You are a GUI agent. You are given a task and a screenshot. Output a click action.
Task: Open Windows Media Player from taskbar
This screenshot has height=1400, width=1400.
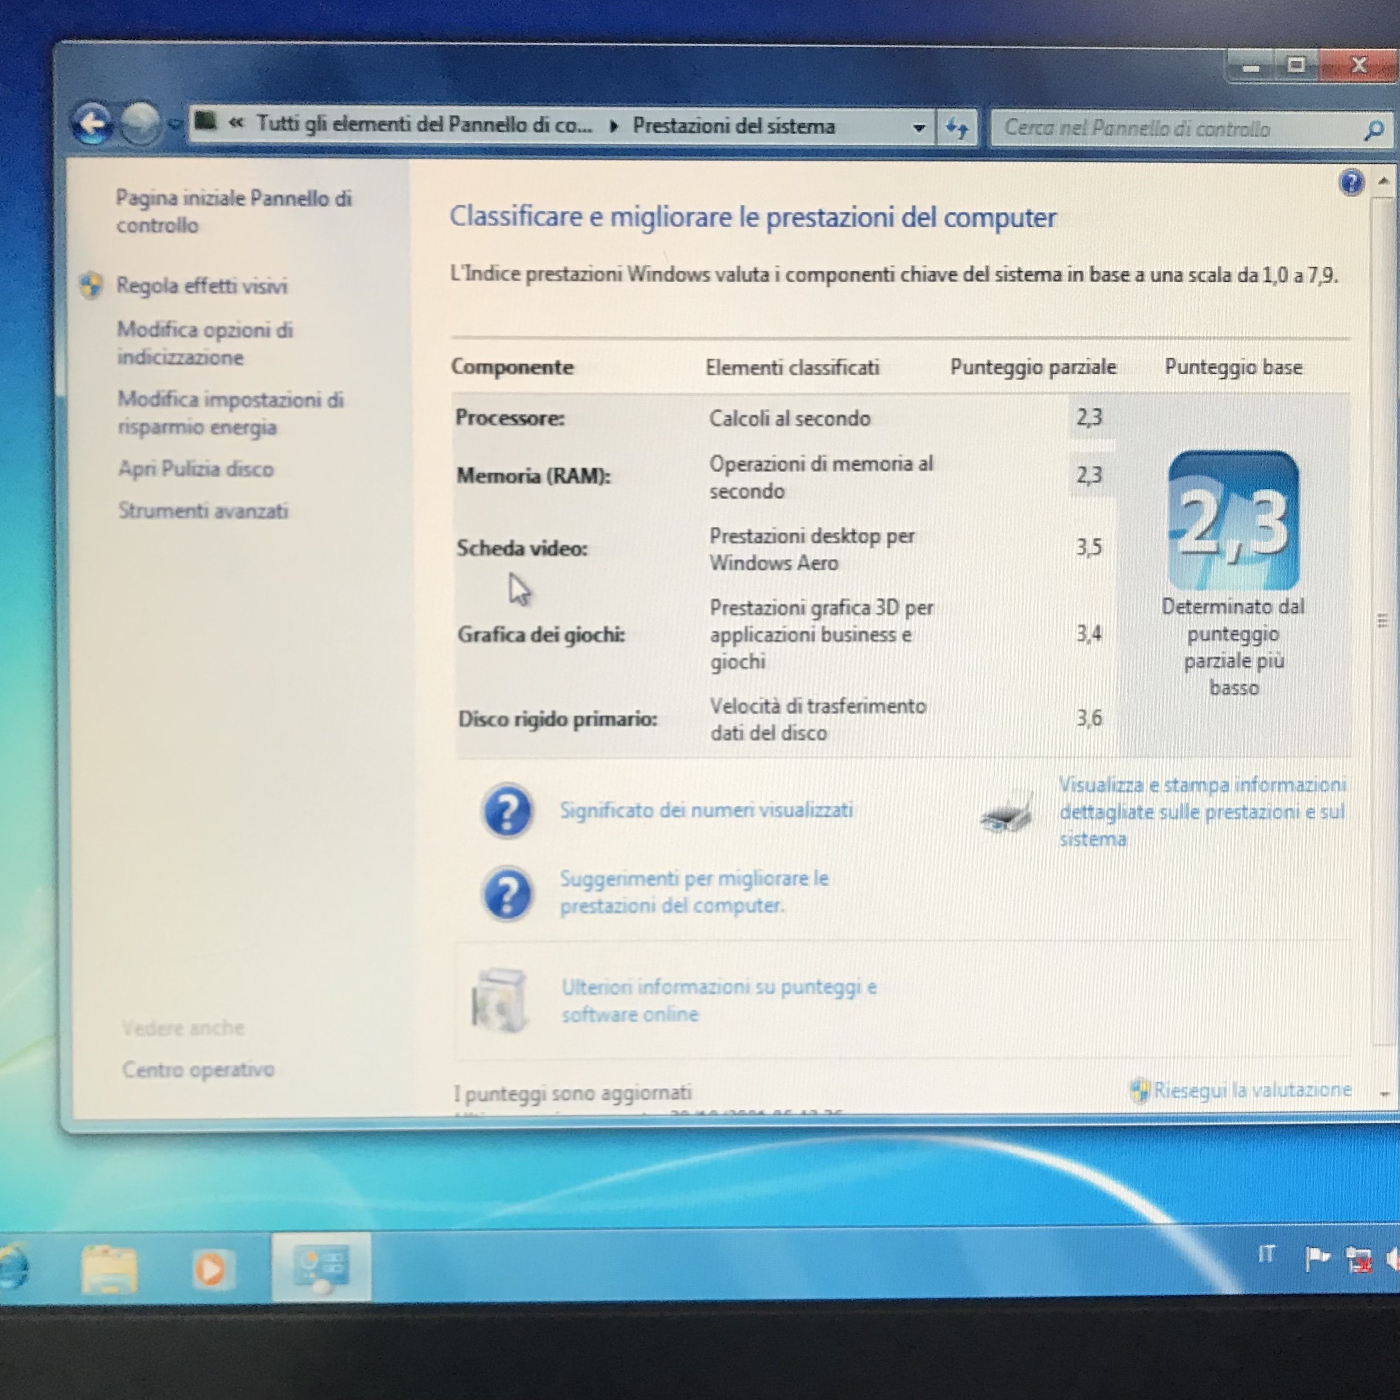coord(210,1269)
